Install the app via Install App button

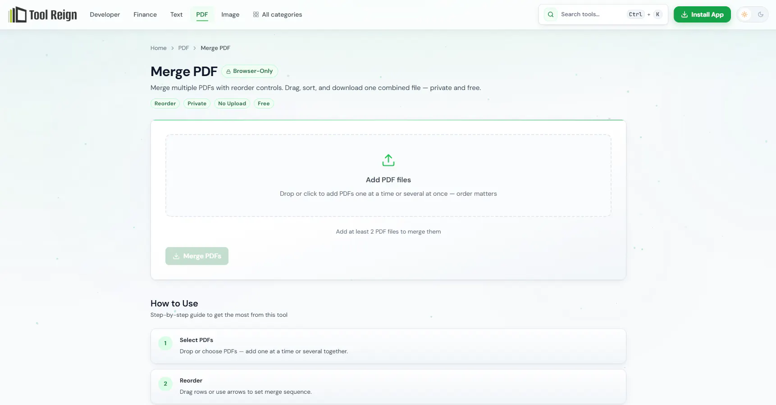[x=702, y=14]
